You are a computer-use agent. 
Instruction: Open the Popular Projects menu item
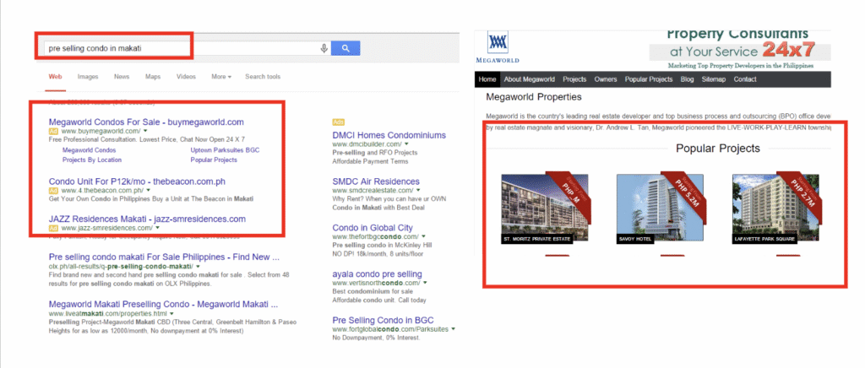[x=648, y=79]
